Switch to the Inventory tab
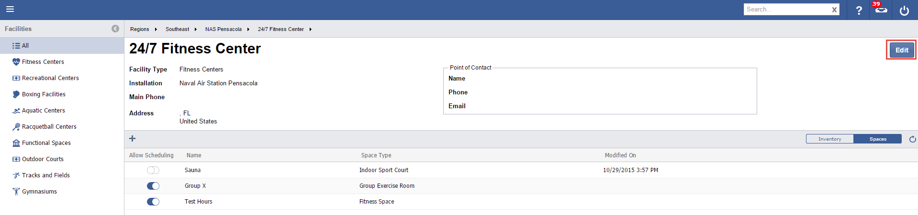Image resolution: width=918 pixels, height=215 pixels. 829,139
